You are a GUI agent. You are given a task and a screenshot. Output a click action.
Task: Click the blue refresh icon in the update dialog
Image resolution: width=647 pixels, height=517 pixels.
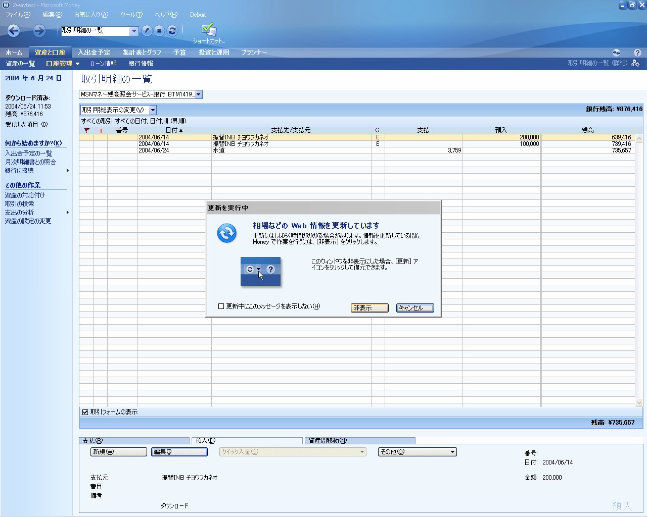point(226,233)
